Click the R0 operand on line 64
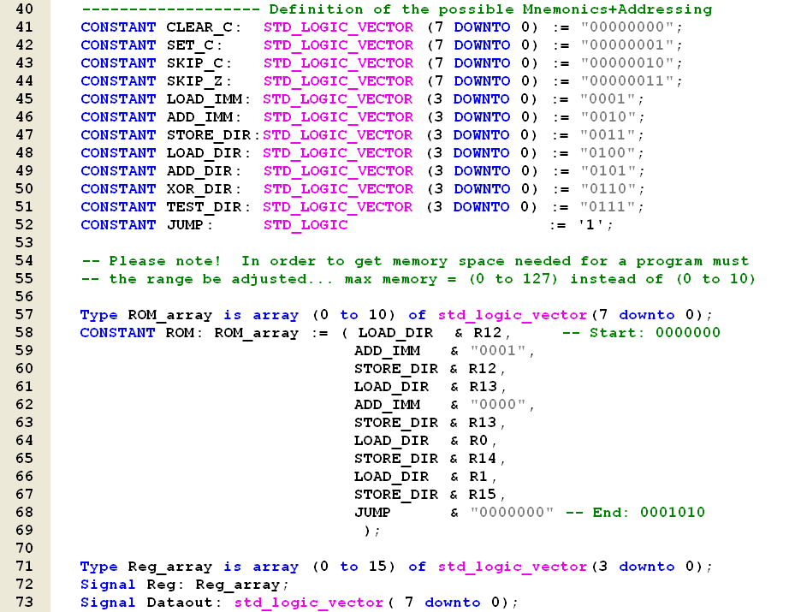The width and height of the screenshot is (795, 612). click(478, 441)
